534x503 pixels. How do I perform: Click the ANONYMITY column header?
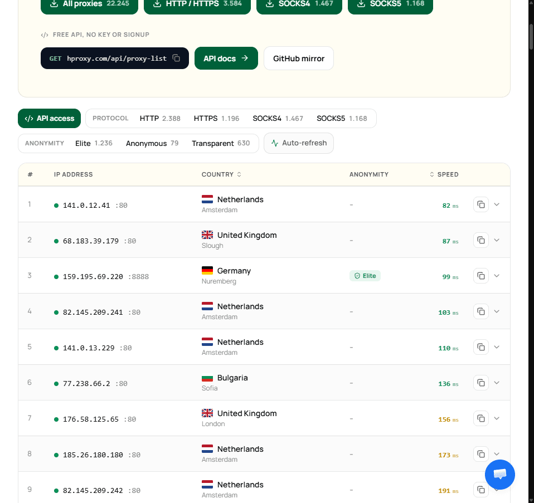point(369,174)
